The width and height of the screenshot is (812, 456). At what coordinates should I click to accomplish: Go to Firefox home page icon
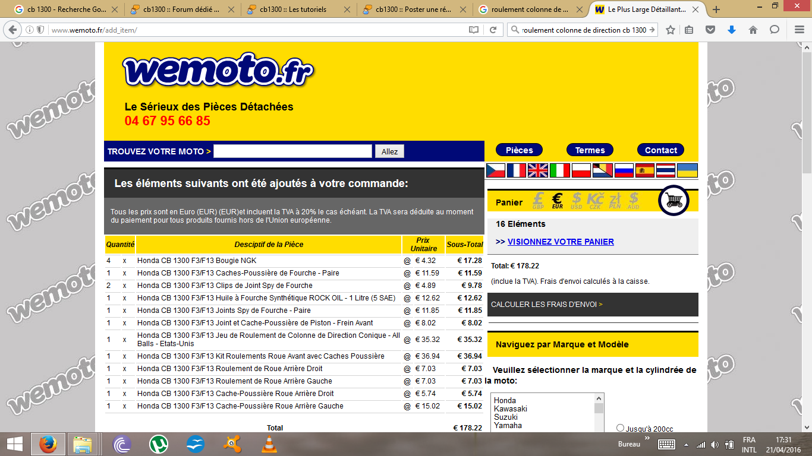coord(753,30)
